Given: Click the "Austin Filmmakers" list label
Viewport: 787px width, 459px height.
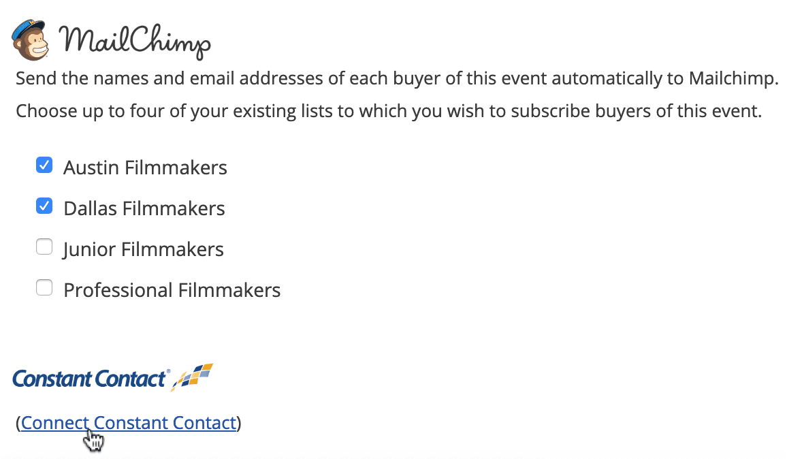Looking at the screenshot, I should [x=145, y=168].
